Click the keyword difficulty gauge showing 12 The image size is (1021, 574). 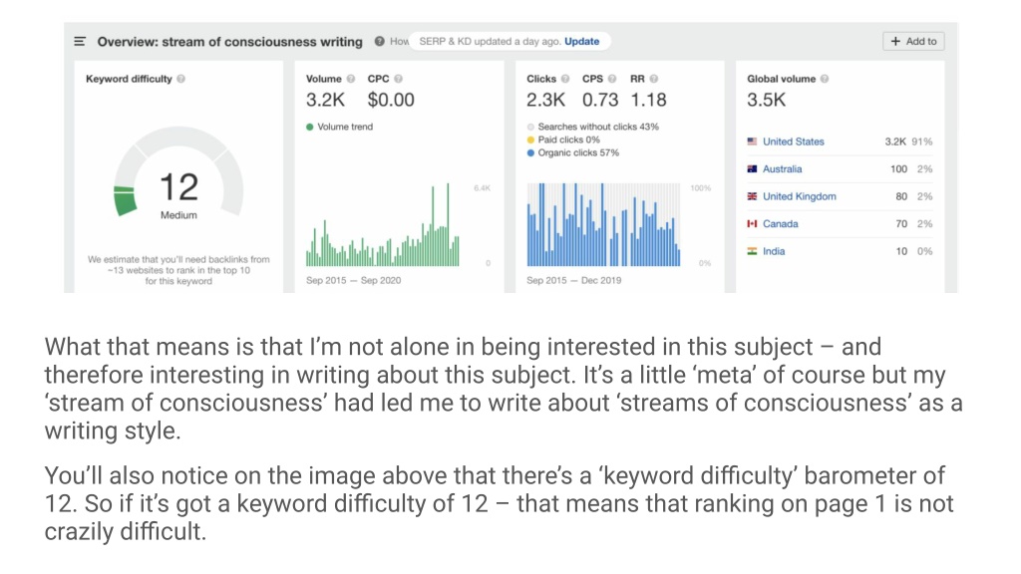tap(178, 172)
